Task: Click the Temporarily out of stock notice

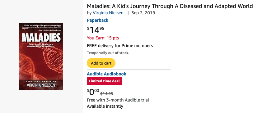Action: pos(108,53)
